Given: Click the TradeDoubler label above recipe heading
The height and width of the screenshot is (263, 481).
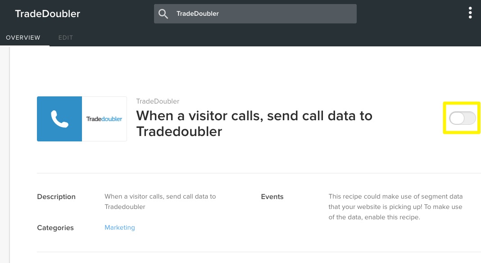Looking at the screenshot, I should point(158,101).
